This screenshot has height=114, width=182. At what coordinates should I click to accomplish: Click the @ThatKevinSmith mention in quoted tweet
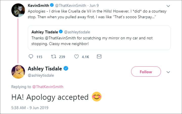60,38
